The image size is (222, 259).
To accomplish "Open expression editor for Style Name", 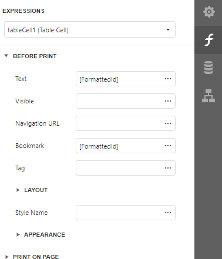I will coord(168,213).
